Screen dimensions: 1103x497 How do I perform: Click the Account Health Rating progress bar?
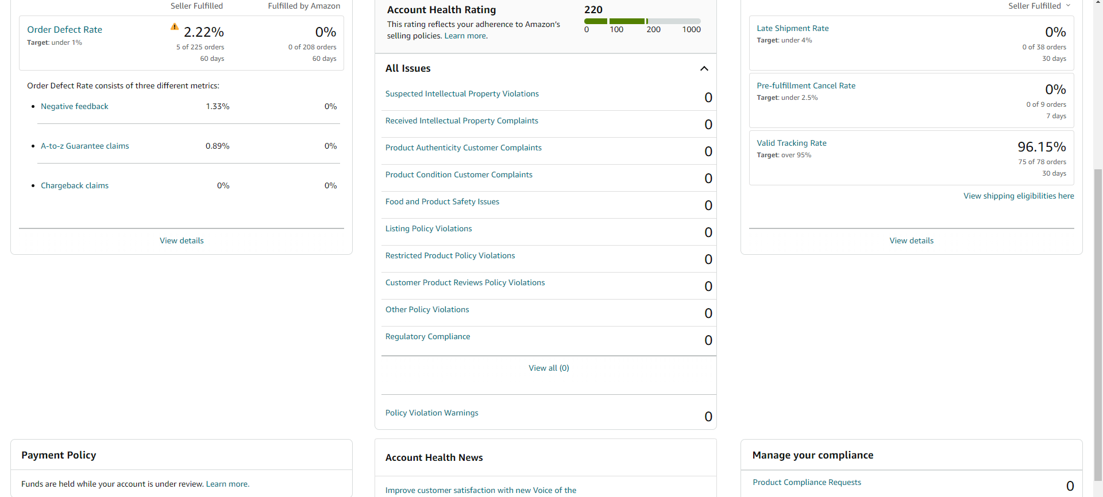pyautogui.click(x=642, y=21)
